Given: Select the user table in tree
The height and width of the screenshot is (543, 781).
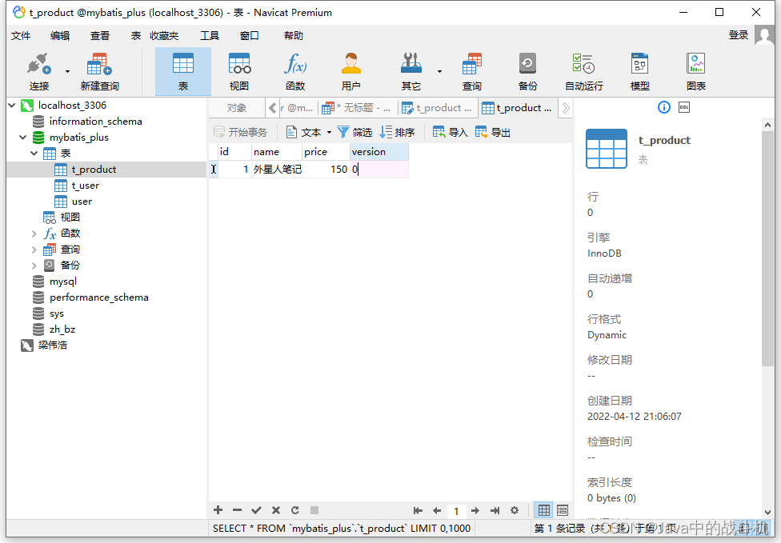Looking at the screenshot, I should coord(82,202).
